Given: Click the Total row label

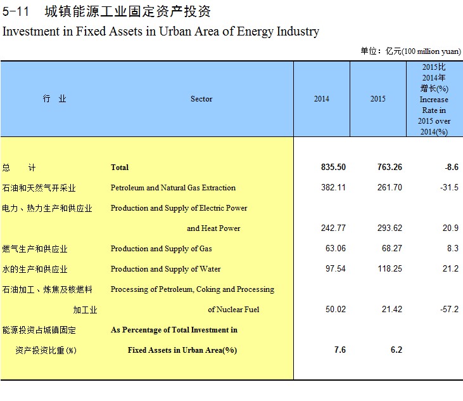Looking at the screenshot, I should 120,168.
